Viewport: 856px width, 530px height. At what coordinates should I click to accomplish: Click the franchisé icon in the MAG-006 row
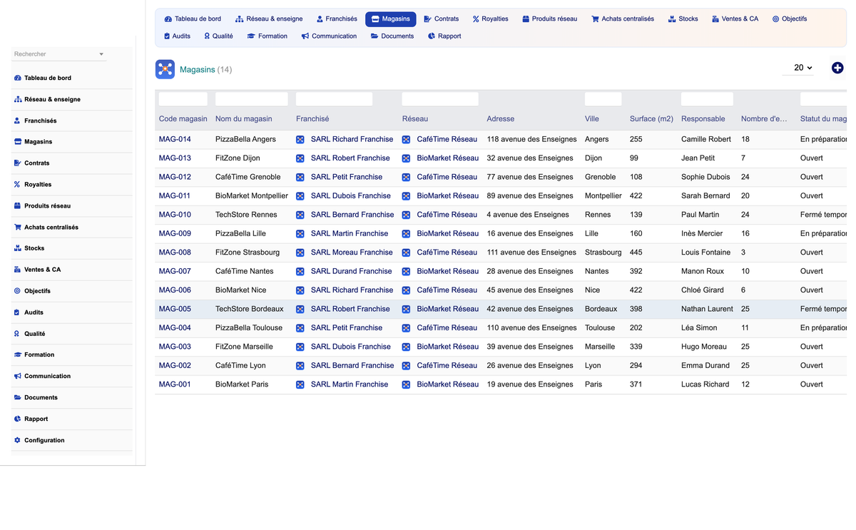[300, 290]
